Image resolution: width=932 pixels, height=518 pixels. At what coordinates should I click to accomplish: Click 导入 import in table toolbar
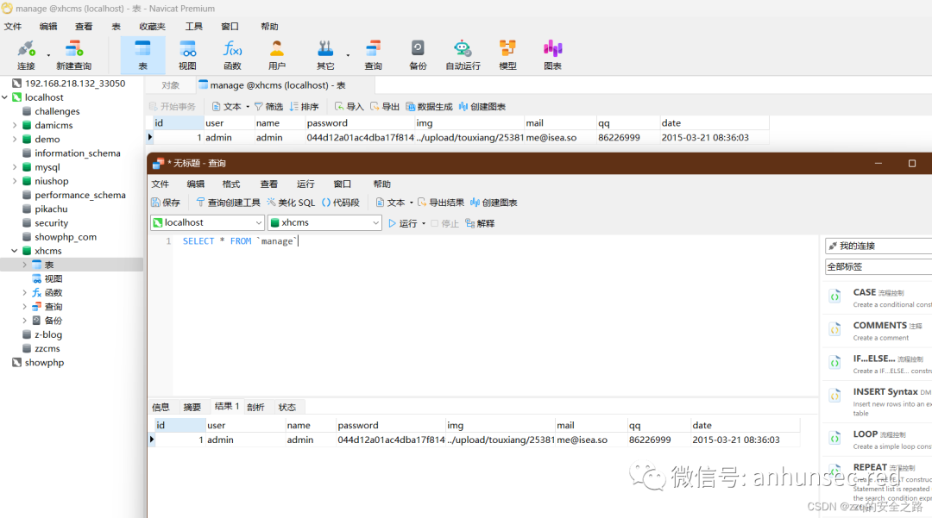click(349, 107)
